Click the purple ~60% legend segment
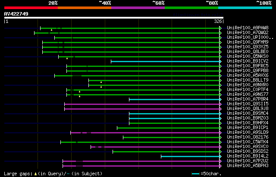Screen dimensions: 276x177 point(138,8)
